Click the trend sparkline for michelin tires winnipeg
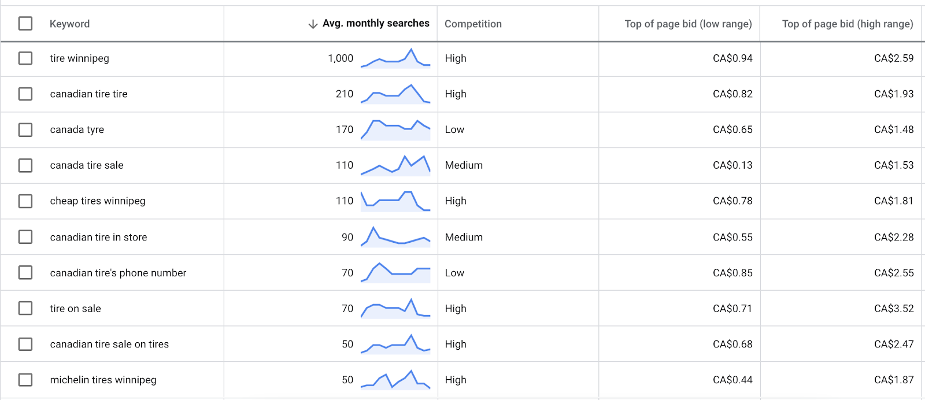This screenshot has width=925, height=400. (x=395, y=380)
